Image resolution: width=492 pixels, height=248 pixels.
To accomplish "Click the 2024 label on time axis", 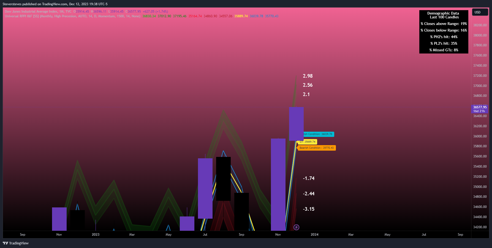I will [314, 235].
